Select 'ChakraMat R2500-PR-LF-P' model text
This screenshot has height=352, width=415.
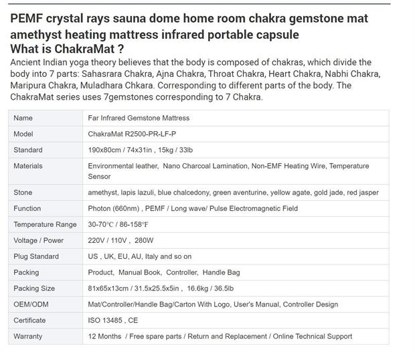coord(132,134)
